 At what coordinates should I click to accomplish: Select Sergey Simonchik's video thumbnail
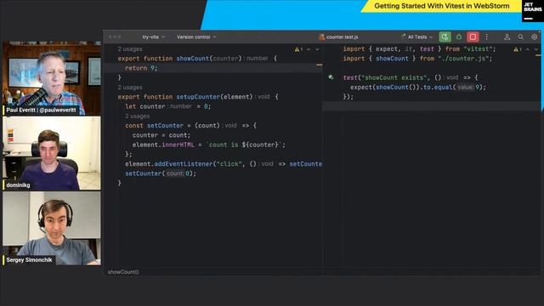click(x=52, y=229)
